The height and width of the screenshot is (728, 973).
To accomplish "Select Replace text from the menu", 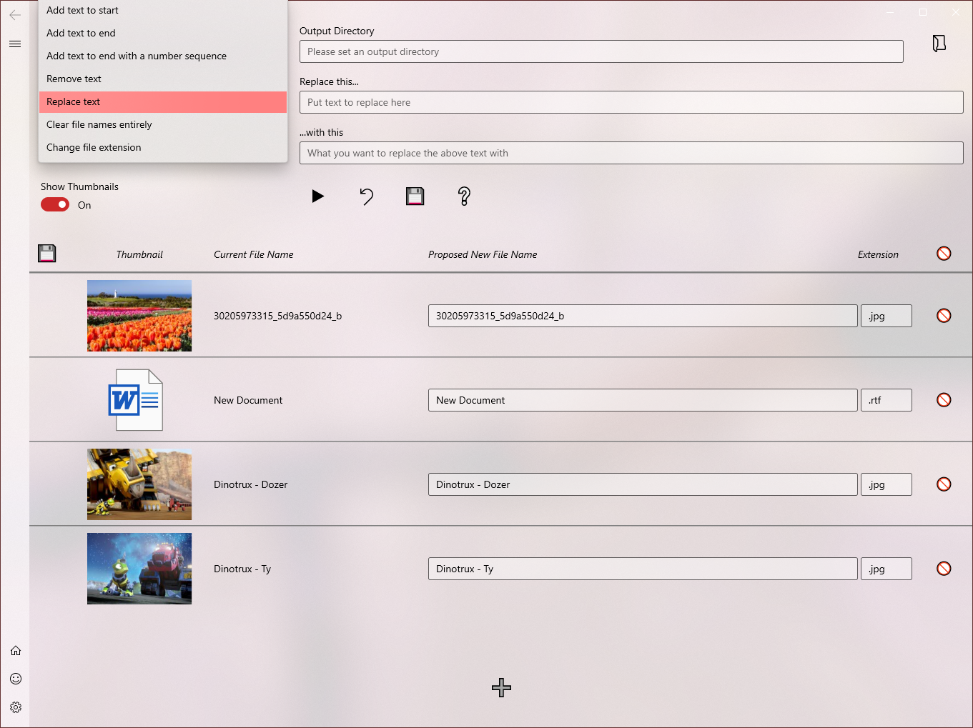I will (x=162, y=101).
